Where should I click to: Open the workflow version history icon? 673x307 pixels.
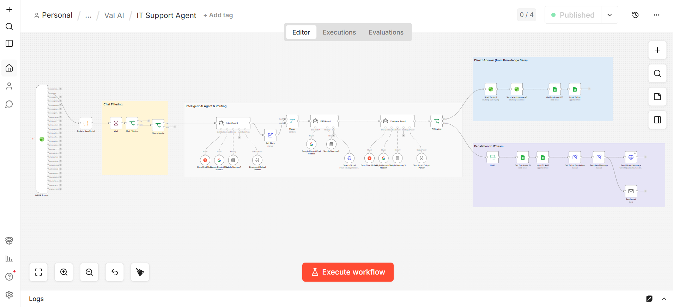635,15
